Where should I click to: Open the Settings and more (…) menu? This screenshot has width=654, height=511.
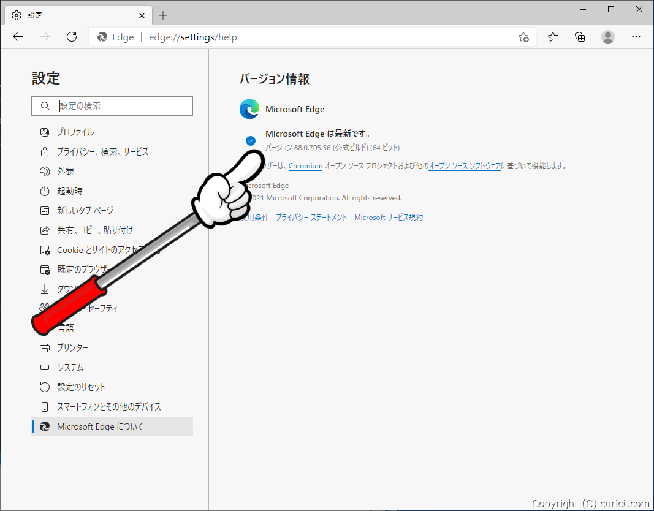pos(636,37)
